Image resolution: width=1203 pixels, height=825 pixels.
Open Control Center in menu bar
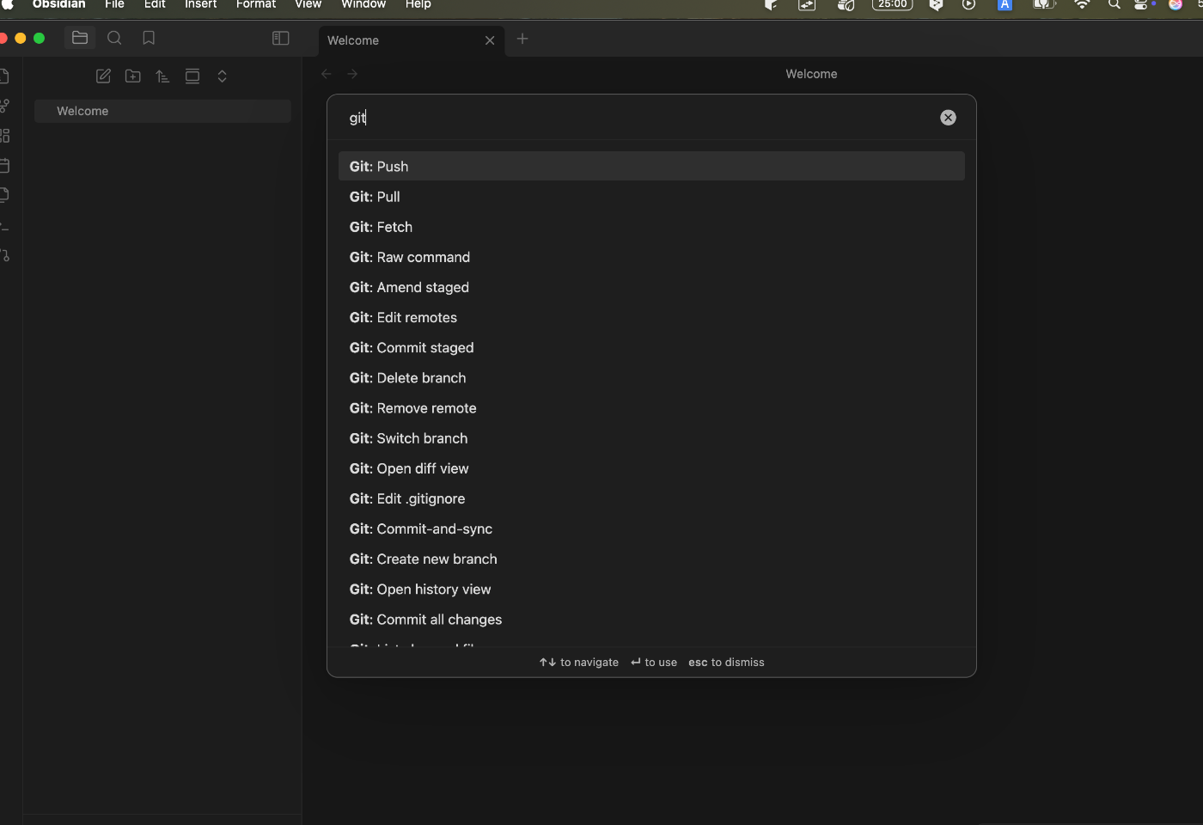[1141, 4]
